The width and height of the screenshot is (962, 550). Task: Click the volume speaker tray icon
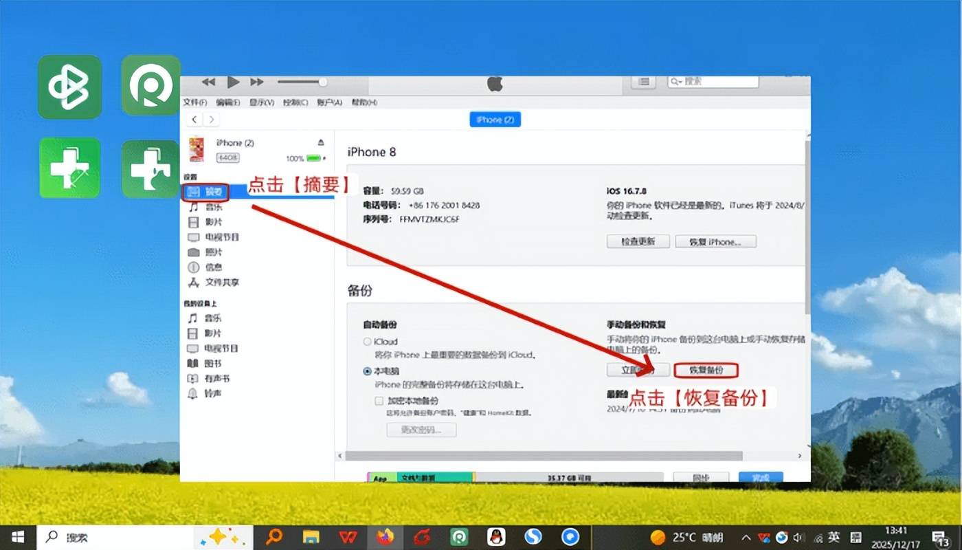798,538
